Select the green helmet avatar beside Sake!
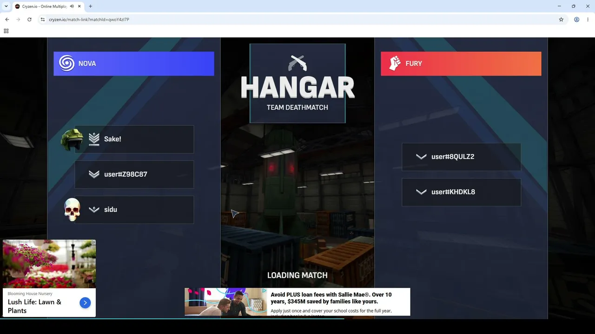The height and width of the screenshot is (334, 595). point(72,139)
